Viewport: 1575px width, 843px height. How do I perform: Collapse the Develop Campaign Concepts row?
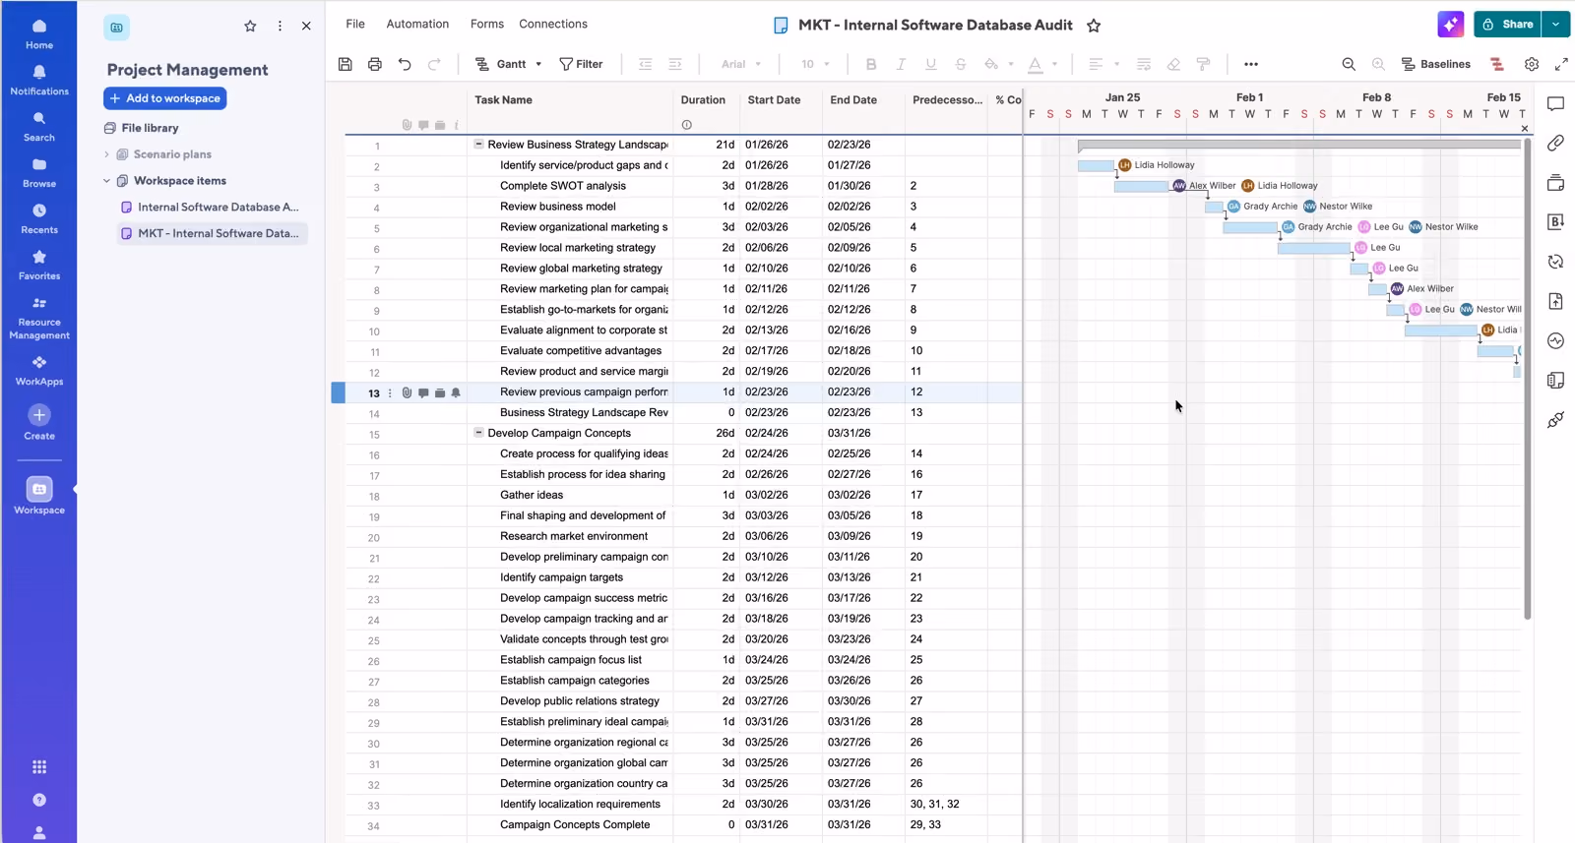pyautogui.click(x=479, y=433)
